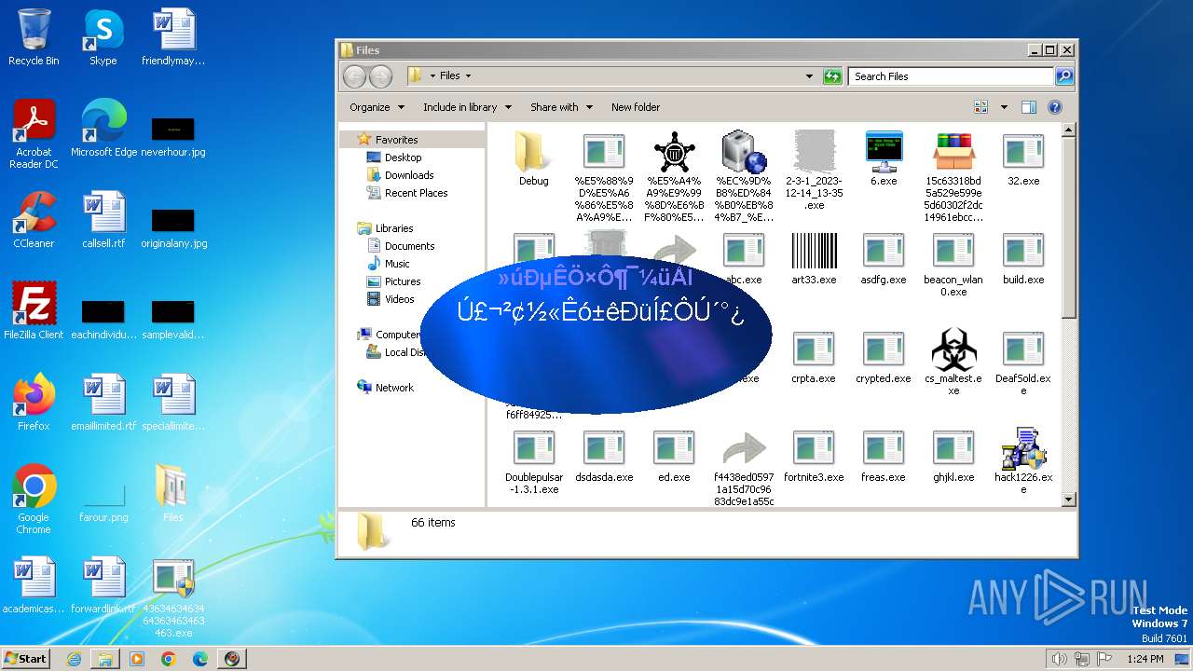Open the Debug folder in Files window
The height and width of the screenshot is (671, 1193).
pyautogui.click(x=533, y=157)
